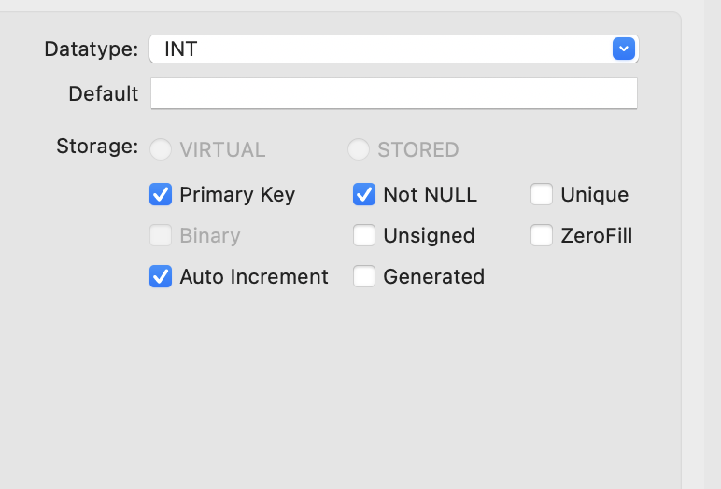
Task: Select the STORED storage radio button
Action: tap(359, 149)
